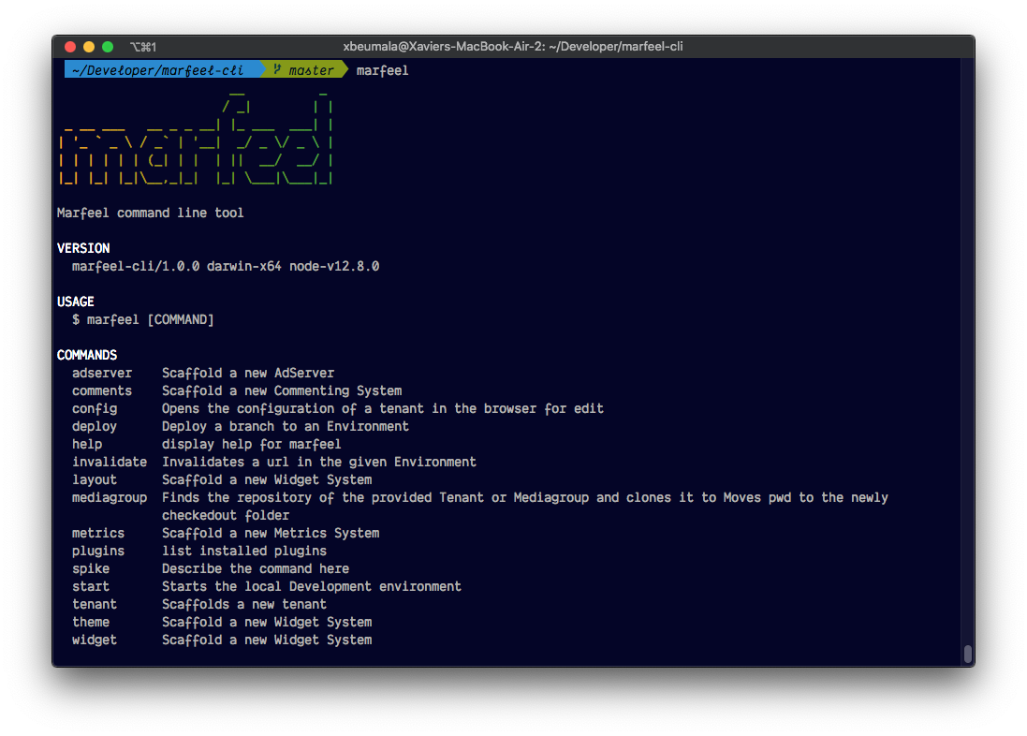Click the 'layout' command name
This screenshot has width=1027, height=736.
click(95, 479)
